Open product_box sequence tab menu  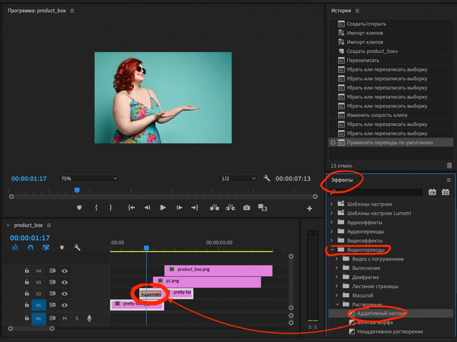coord(49,225)
